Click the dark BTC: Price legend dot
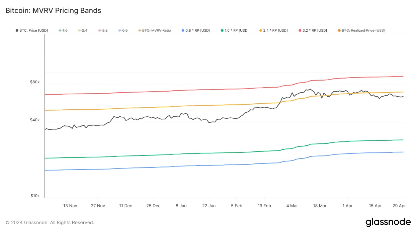The image size is (415, 229). pyautogui.click(x=17, y=30)
